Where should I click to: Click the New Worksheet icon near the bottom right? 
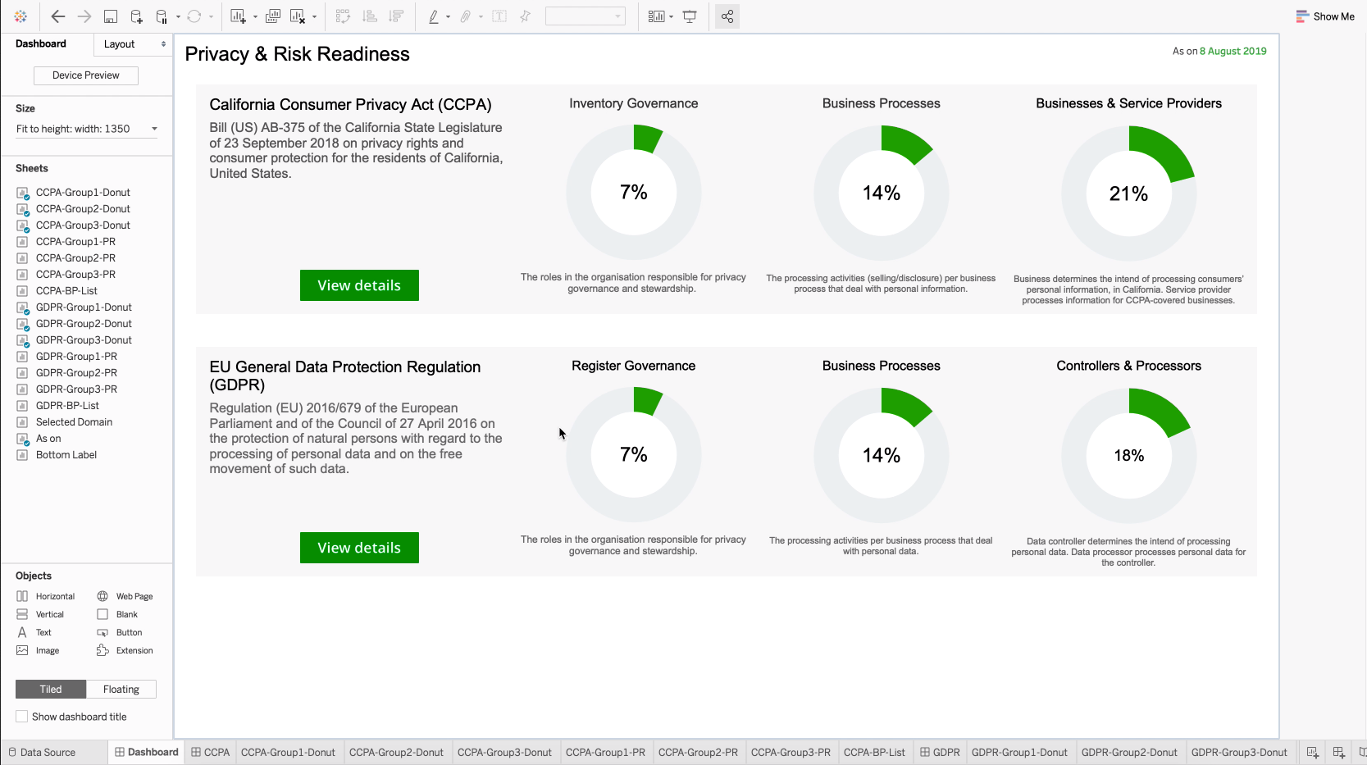click(x=1312, y=752)
